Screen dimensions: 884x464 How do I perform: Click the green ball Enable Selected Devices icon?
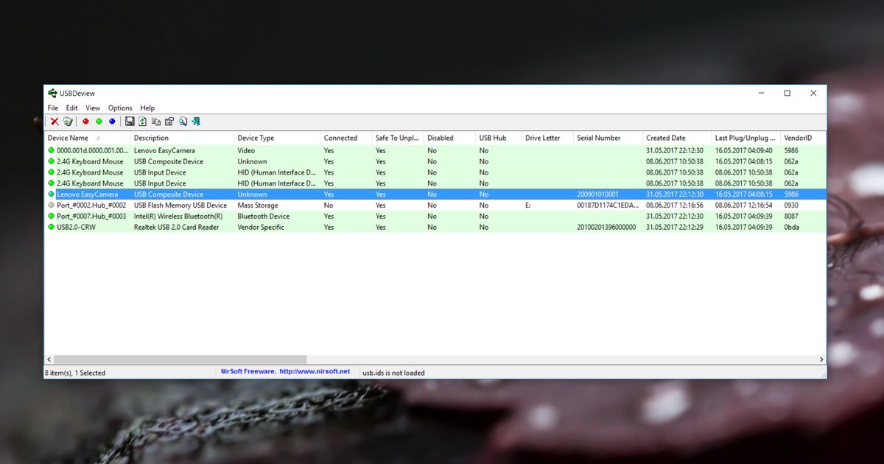pyautogui.click(x=98, y=121)
